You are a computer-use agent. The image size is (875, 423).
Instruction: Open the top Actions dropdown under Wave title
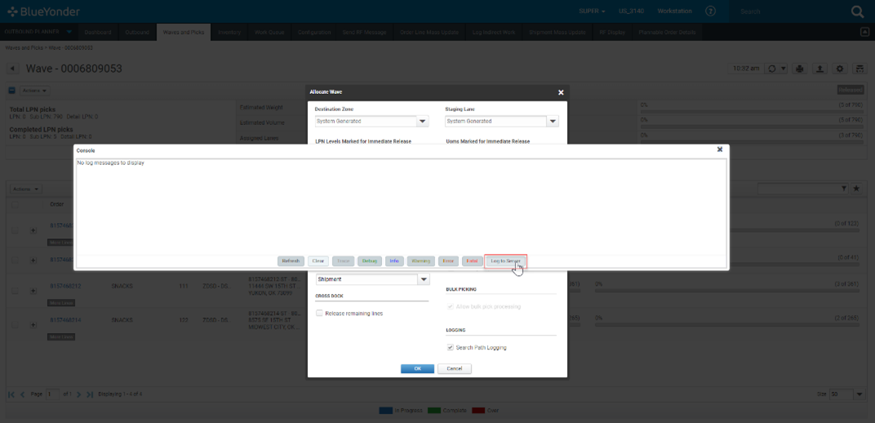click(35, 90)
